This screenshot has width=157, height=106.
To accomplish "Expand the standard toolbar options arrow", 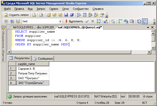I will (x=107, y=16).
